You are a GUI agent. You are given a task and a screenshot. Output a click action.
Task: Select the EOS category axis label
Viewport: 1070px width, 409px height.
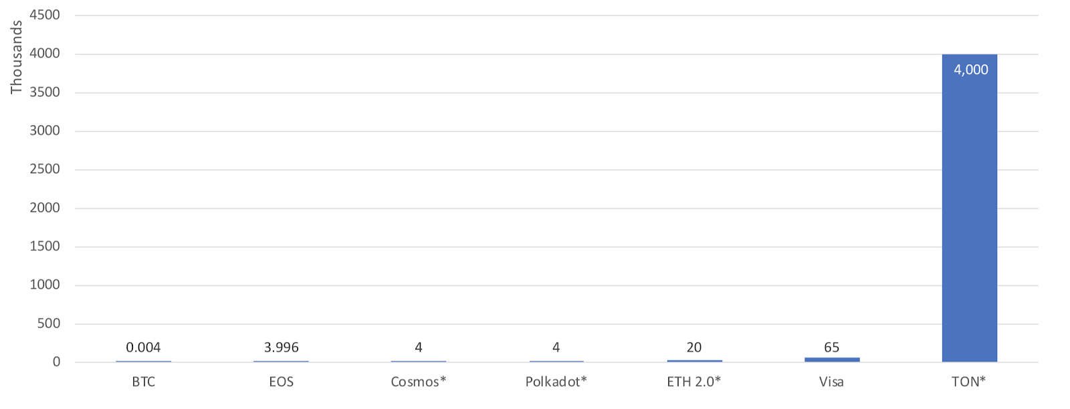coord(281,382)
